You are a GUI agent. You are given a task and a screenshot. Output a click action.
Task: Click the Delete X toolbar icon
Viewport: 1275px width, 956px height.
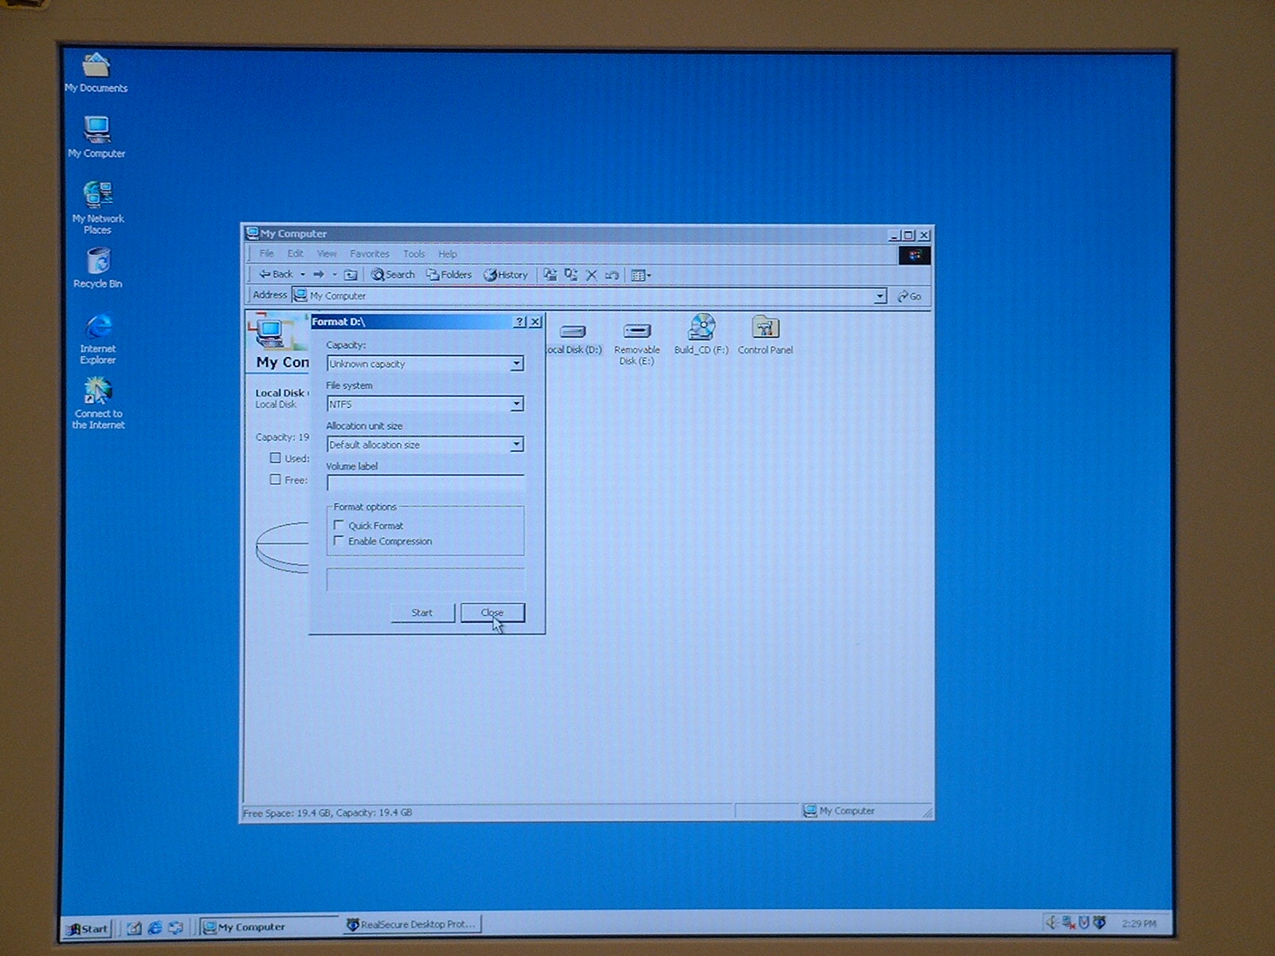[x=591, y=275]
